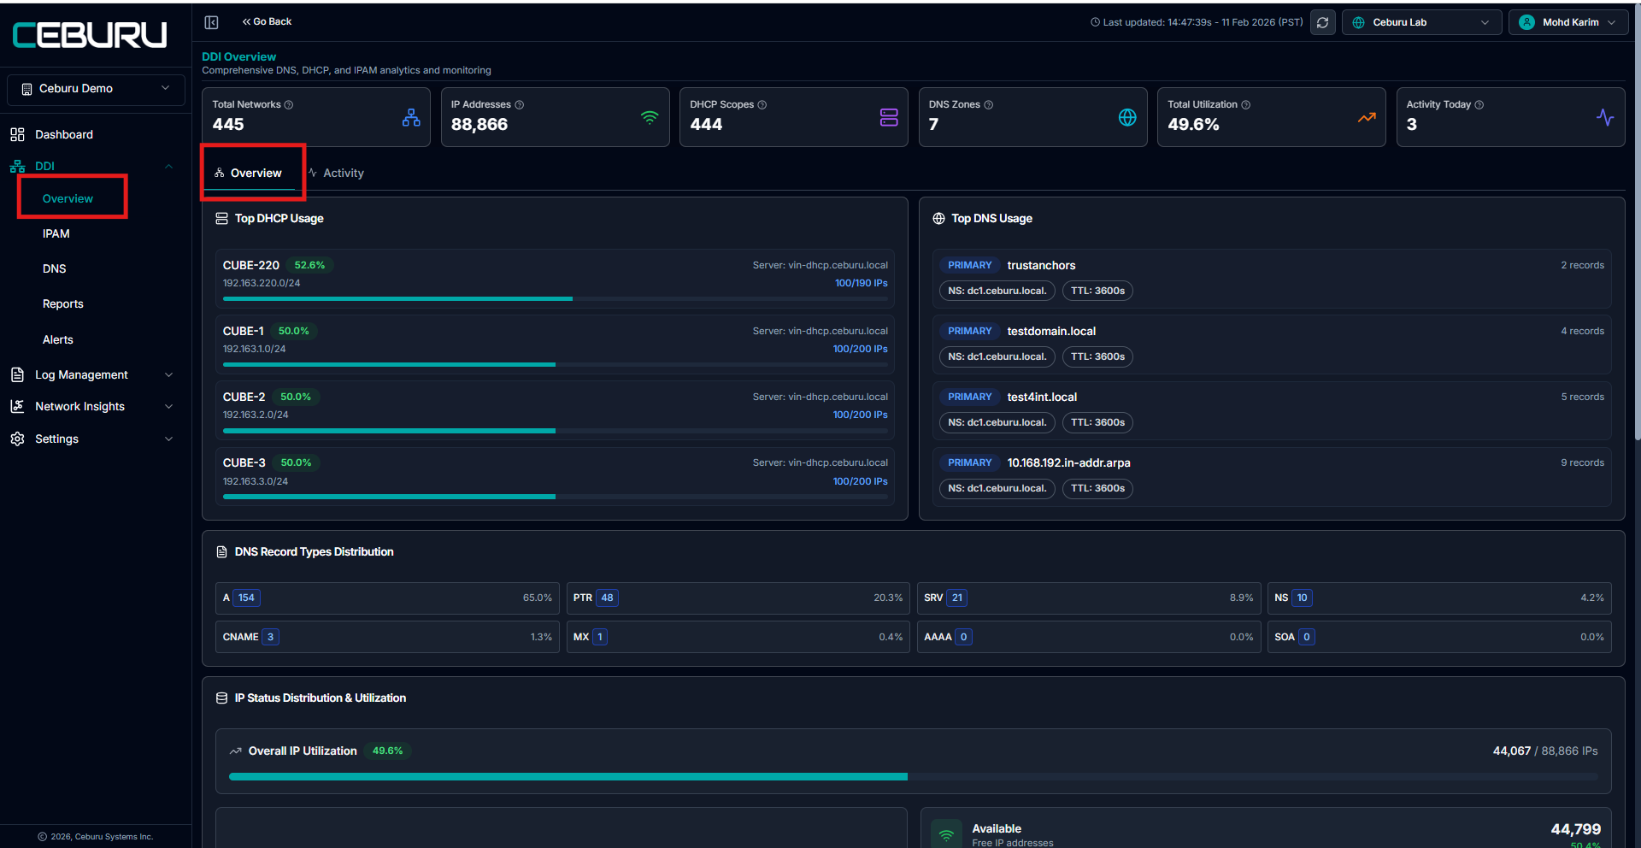
Task: Click the refresh data icon button
Action: coord(1322,22)
